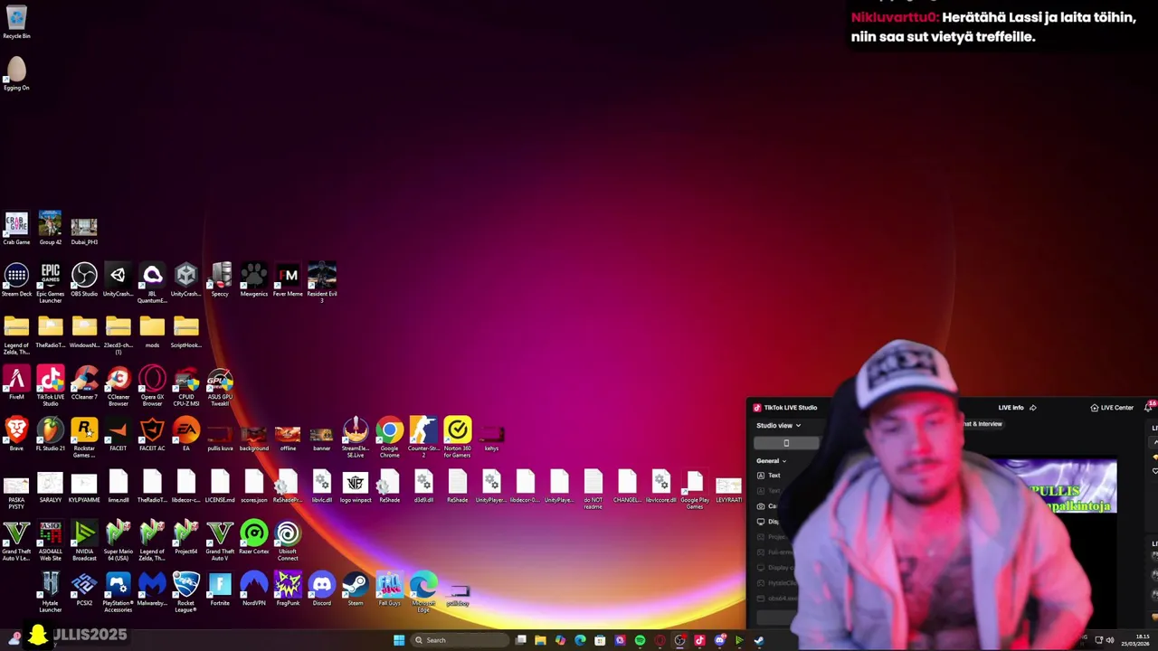Open TikTok Studio notifications bell
1158x651 pixels.
coord(1149,408)
